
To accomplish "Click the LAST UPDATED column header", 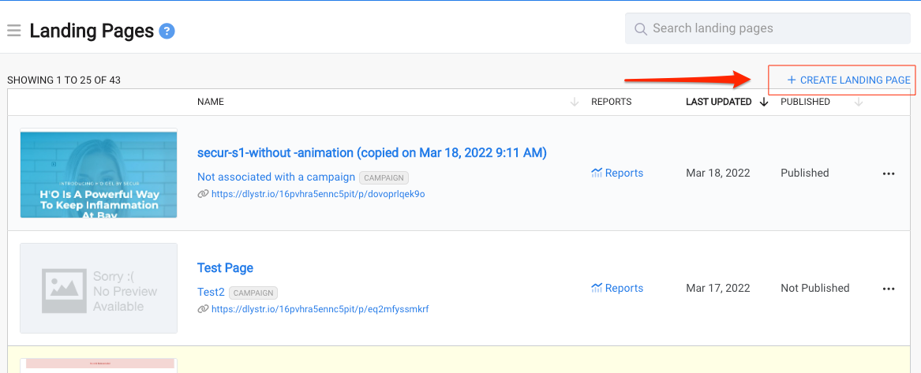I will [x=719, y=102].
